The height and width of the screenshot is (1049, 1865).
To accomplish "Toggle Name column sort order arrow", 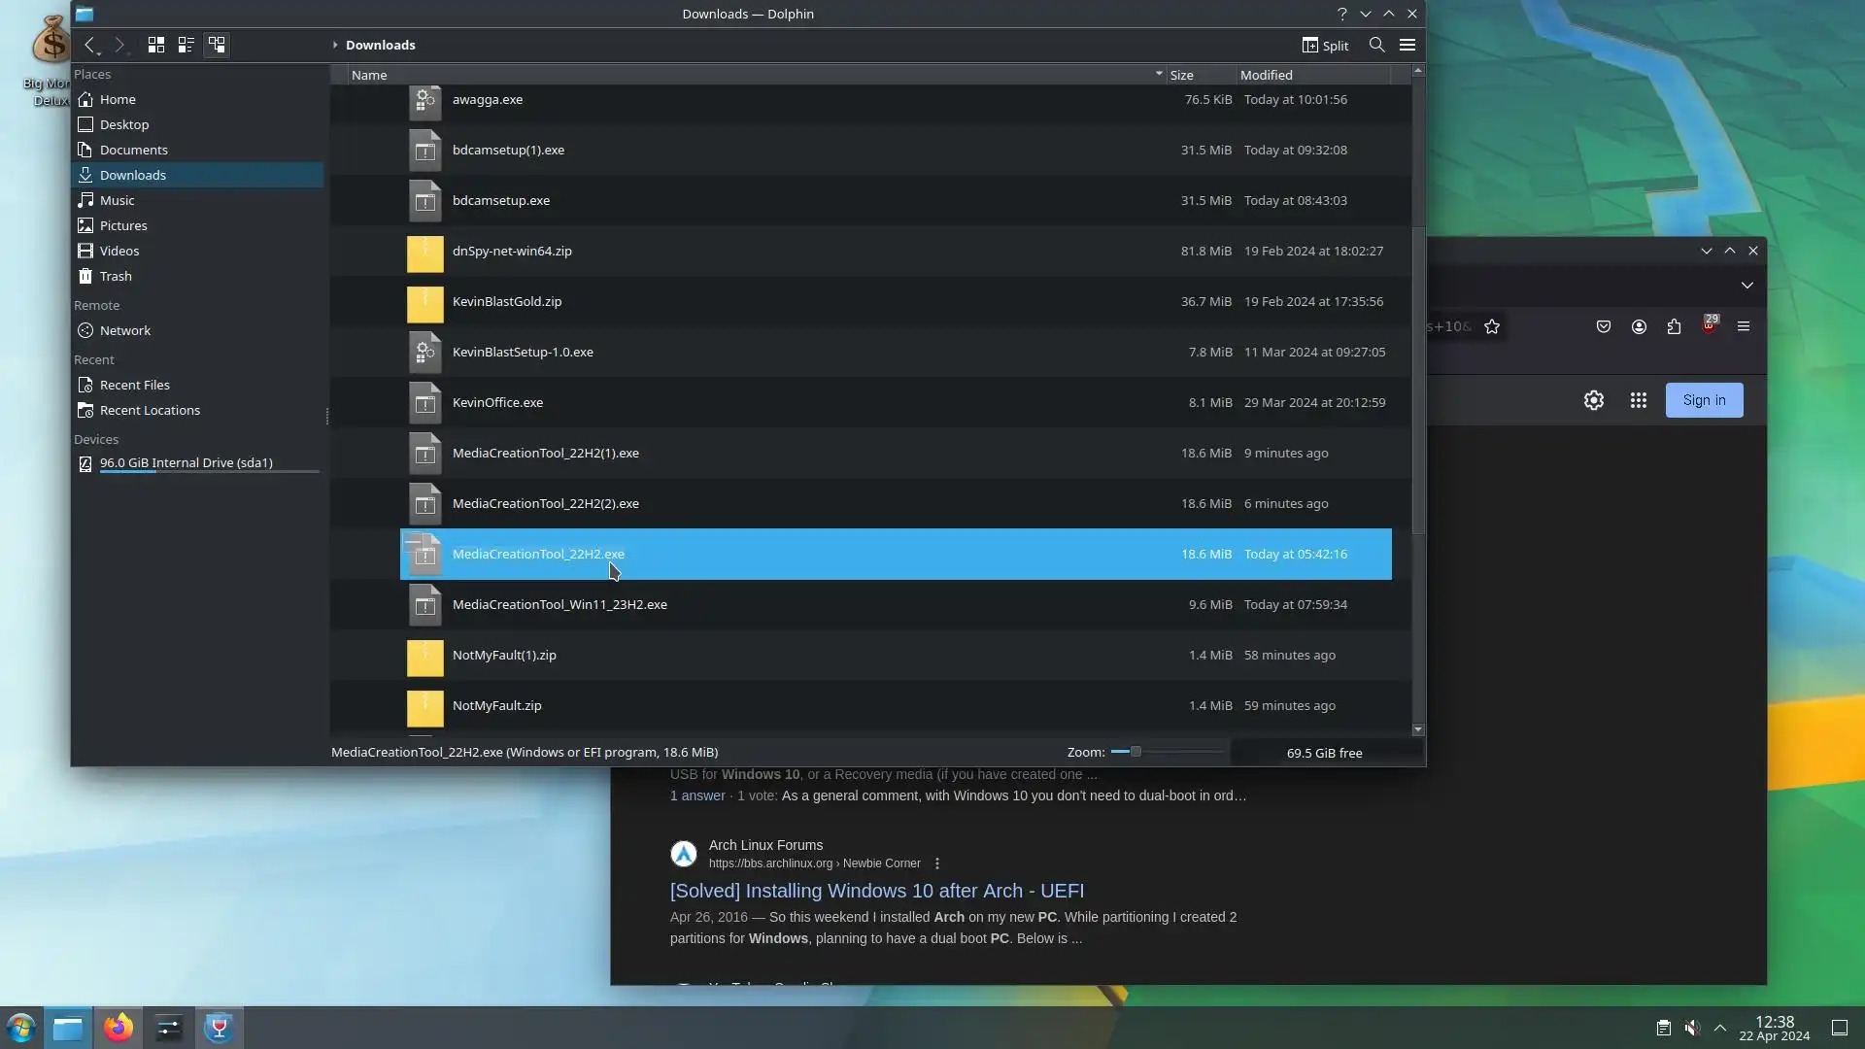I will (x=1158, y=74).
